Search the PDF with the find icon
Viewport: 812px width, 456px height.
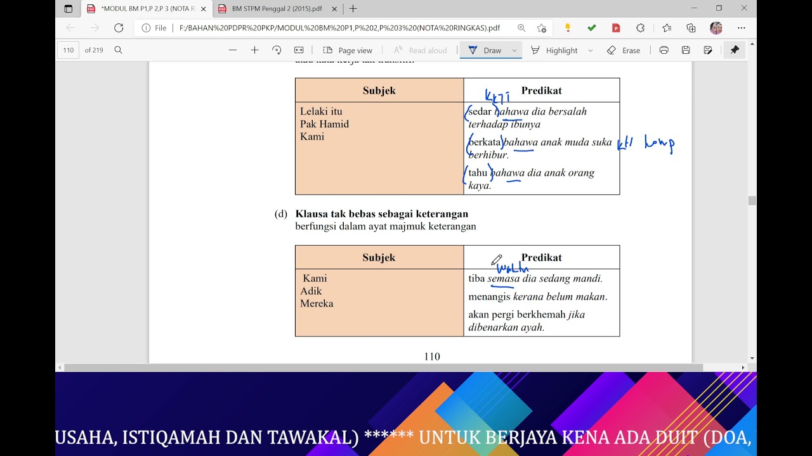point(118,50)
